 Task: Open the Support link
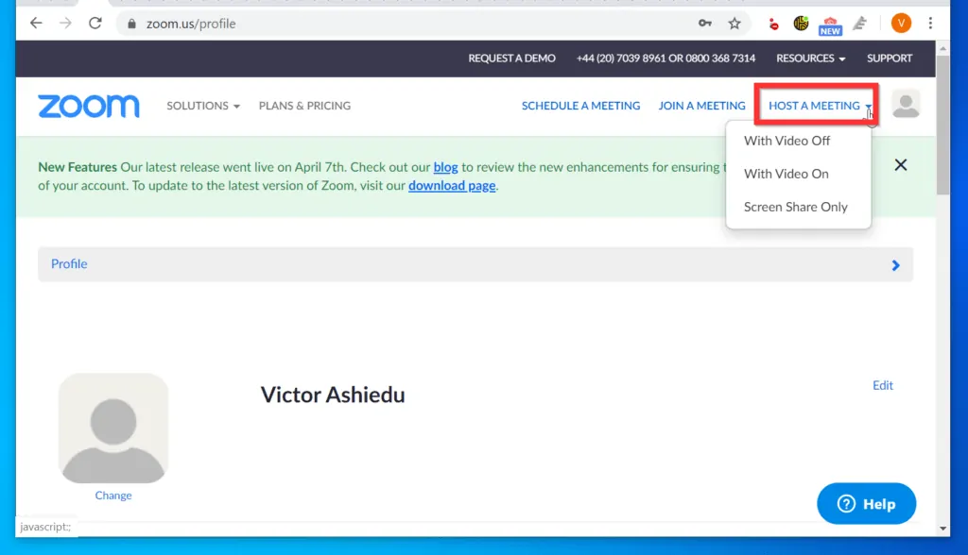click(890, 58)
